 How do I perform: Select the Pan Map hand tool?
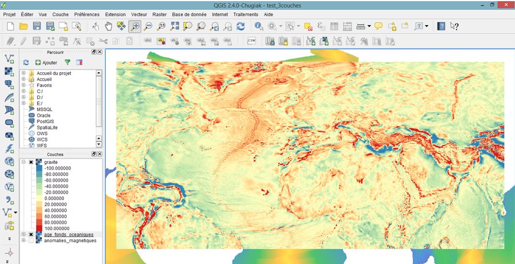pos(109,26)
